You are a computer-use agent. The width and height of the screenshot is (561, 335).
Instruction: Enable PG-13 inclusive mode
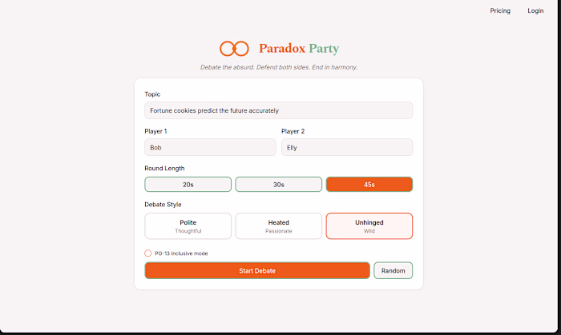coord(148,253)
